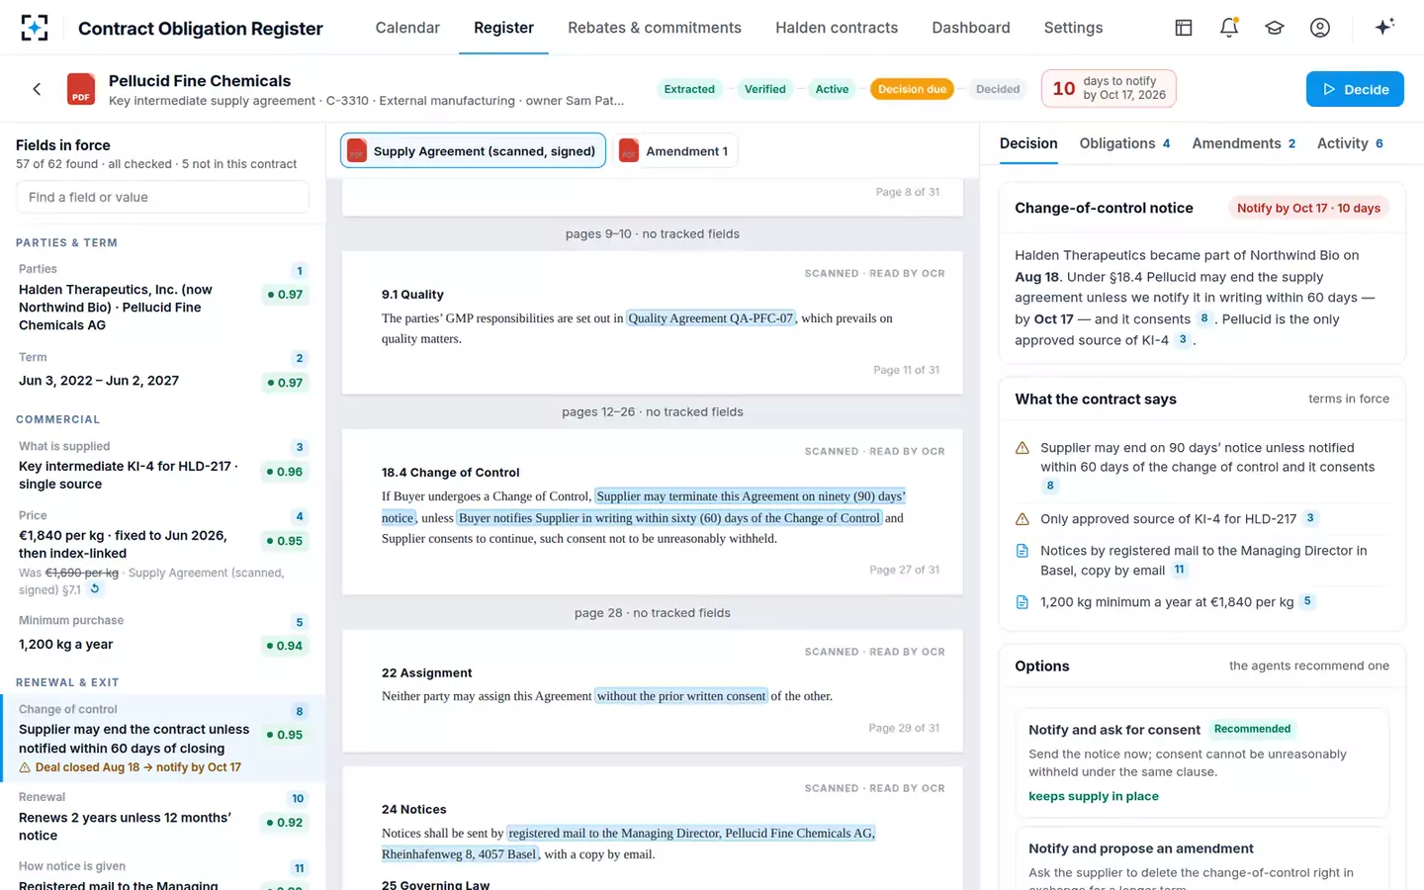Click warning icon beside 'Supplier may end on 90 days'

click(x=1023, y=448)
